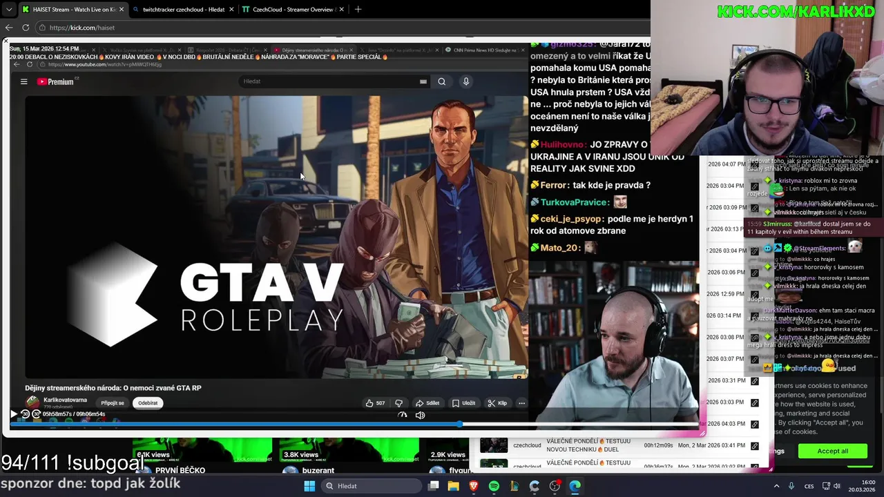884x497 pixels.
Task: Open link icon beside 2026 04:03 PM row
Action: pos(754,424)
